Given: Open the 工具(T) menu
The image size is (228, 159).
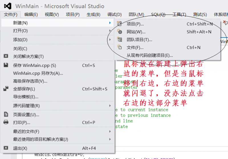Looking at the screenshot, I should [x=179, y=15].
